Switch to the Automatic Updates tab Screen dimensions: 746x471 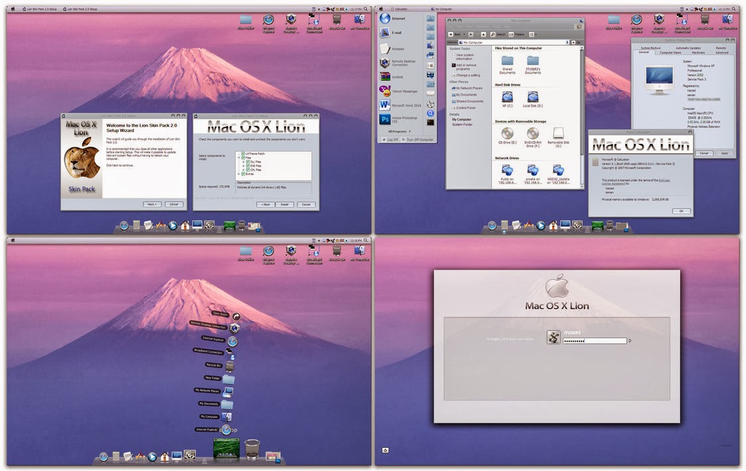click(688, 48)
